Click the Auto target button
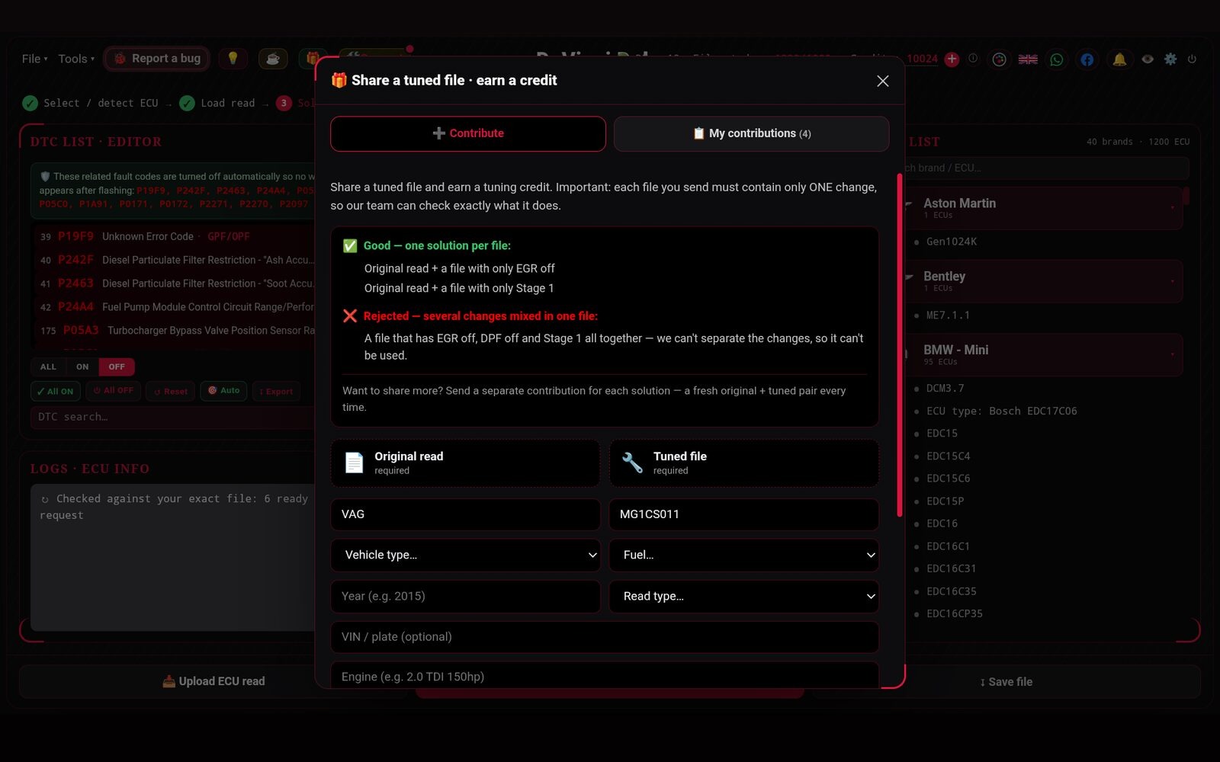 (224, 390)
